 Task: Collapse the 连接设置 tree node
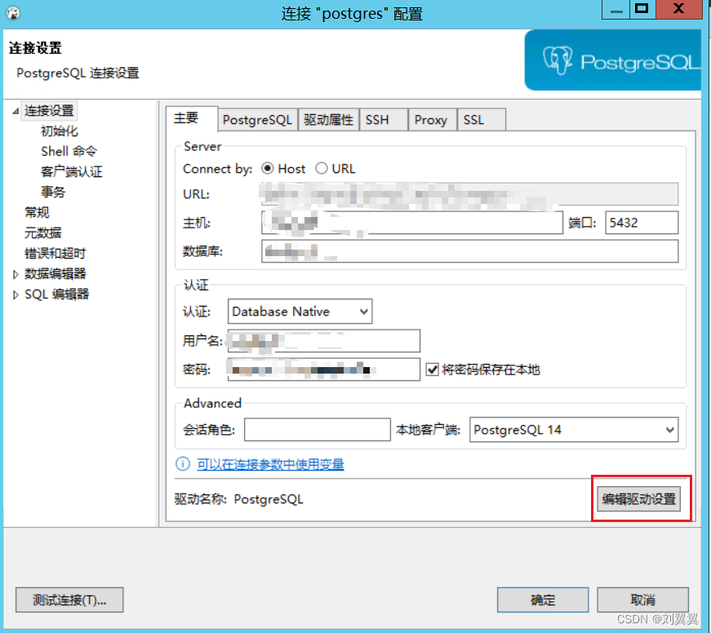tap(16, 111)
